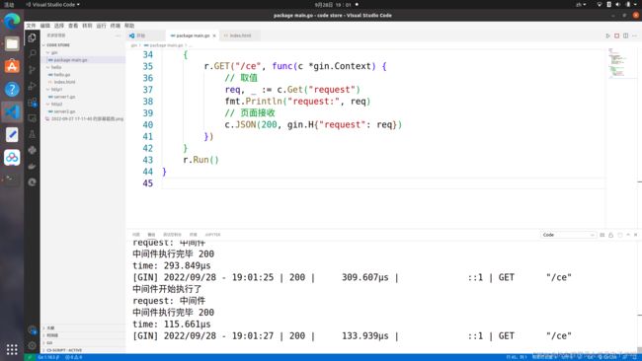Image resolution: width=642 pixels, height=361 pixels.
Task: Show Applications grid in the dock
Action: 12,349
